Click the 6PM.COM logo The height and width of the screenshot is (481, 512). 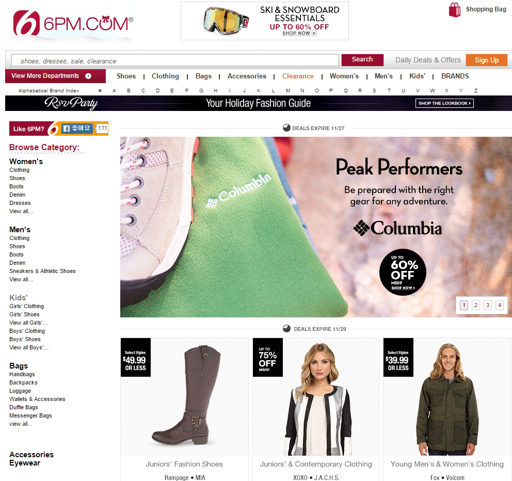click(x=73, y=23)
